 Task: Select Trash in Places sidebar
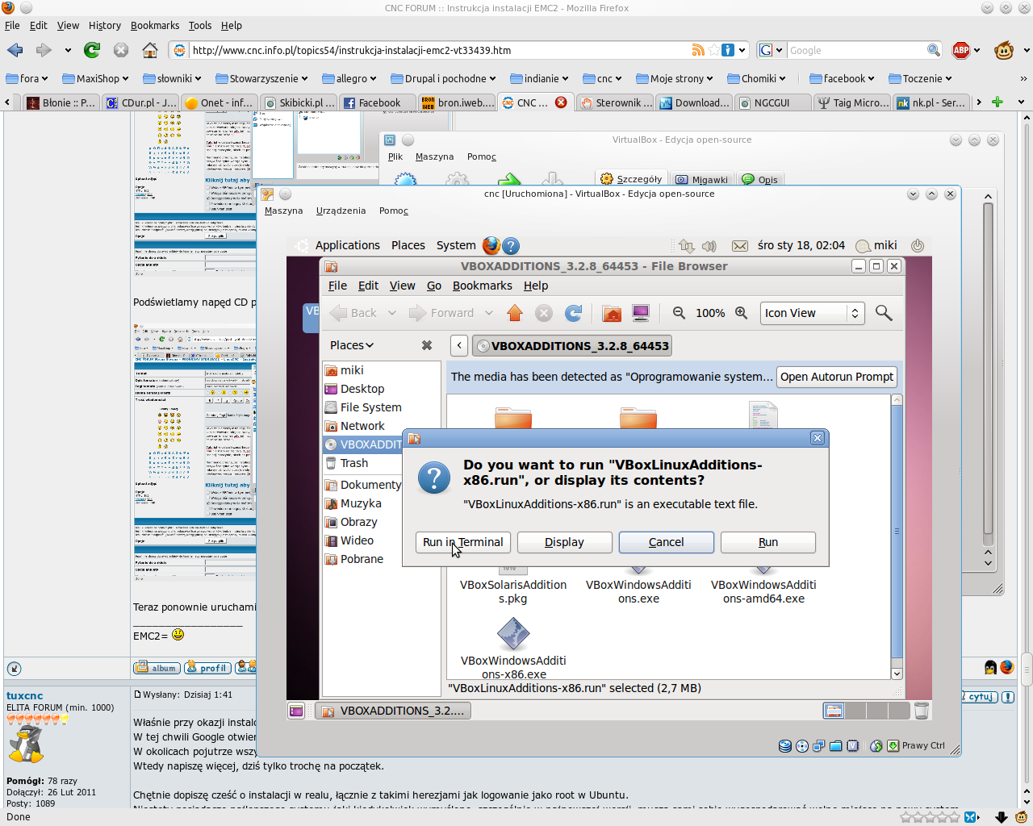353,463
